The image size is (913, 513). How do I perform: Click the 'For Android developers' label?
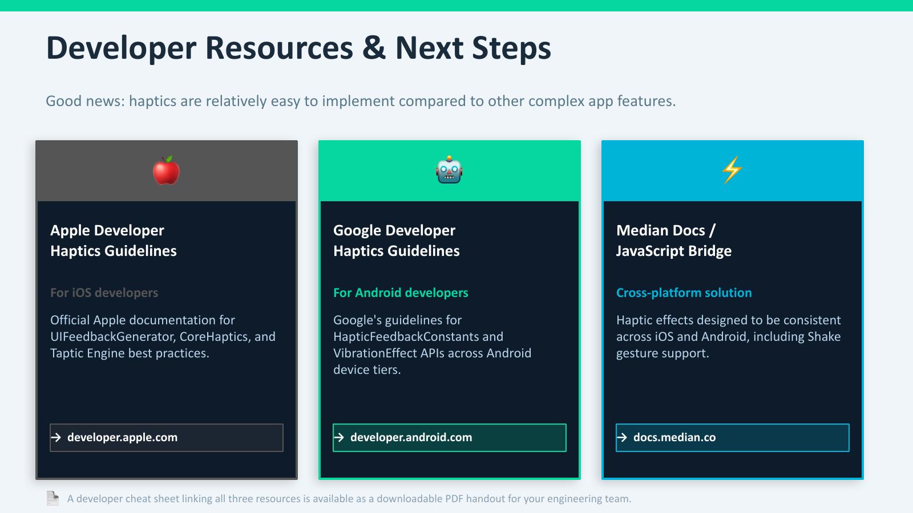[401, 292]
